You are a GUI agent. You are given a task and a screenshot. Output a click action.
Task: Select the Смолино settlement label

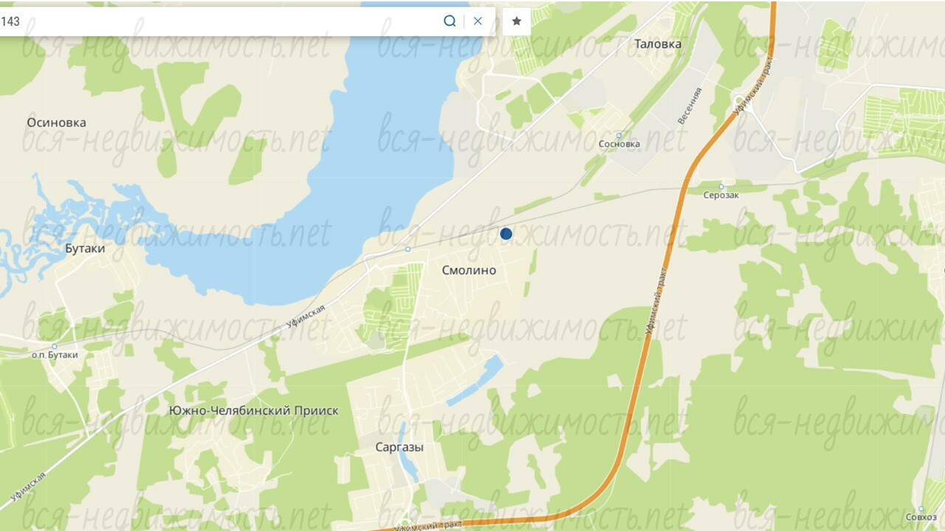coord(469,271)
